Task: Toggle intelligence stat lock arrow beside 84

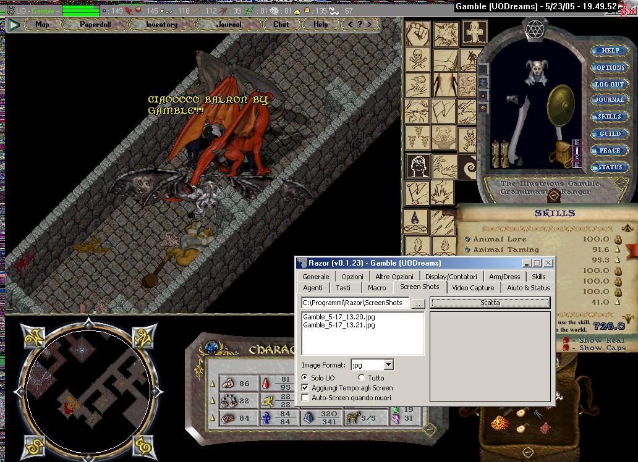Action: (x=212, y=418)
